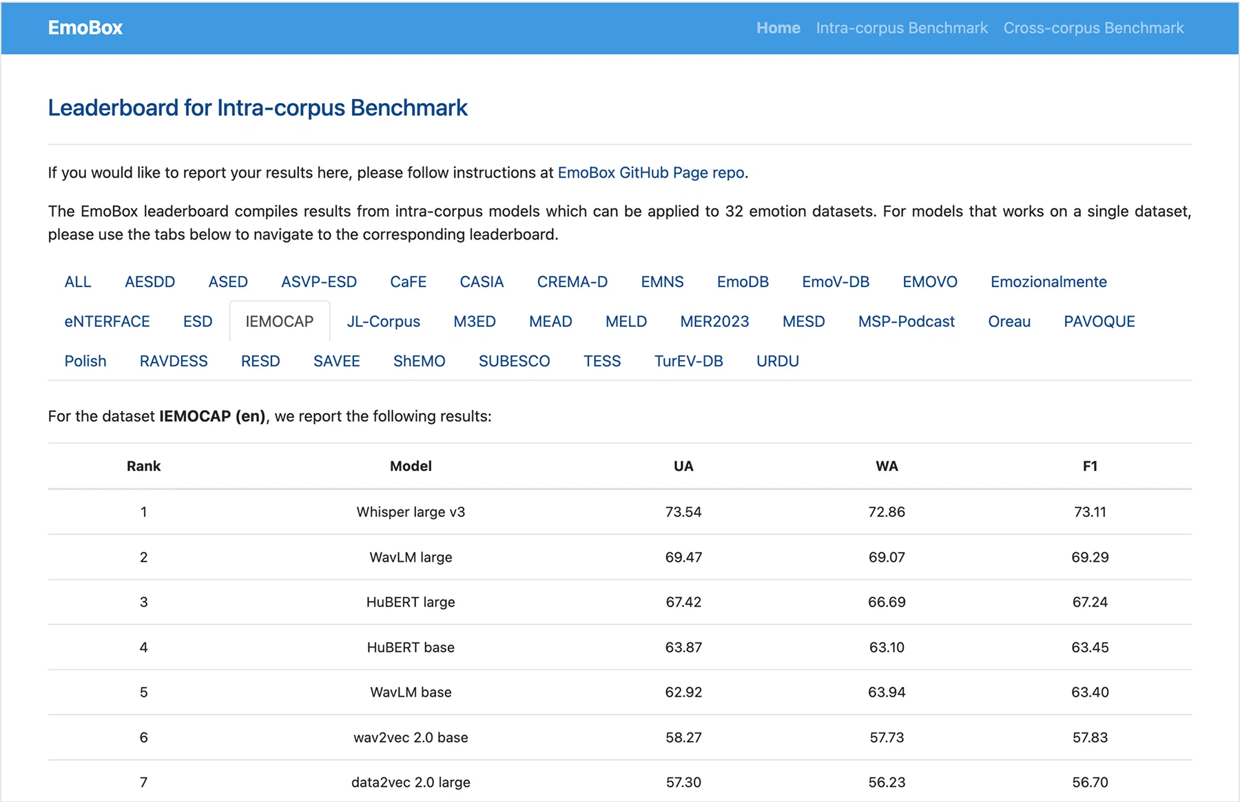
Task: Open the M3ED tab
Action: coord(475,321)
